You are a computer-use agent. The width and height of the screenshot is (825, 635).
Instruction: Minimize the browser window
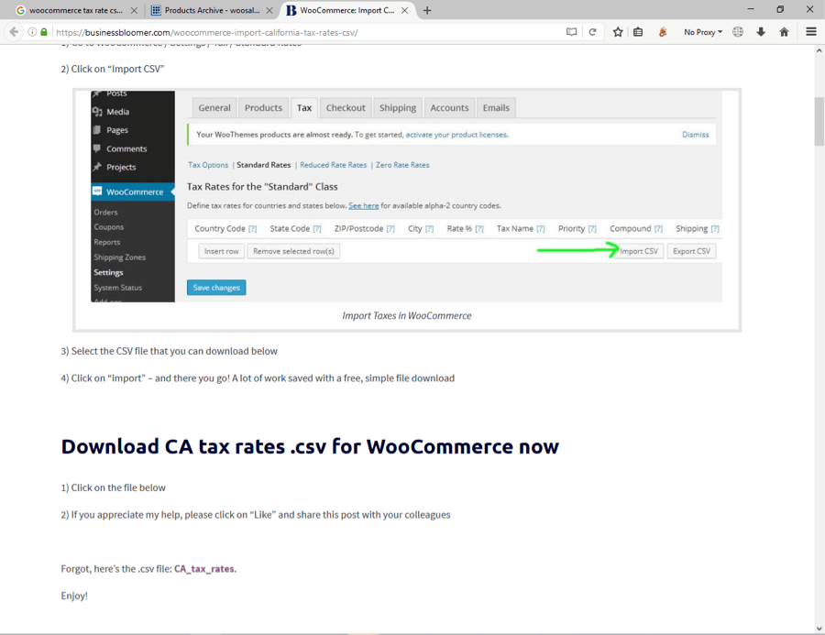[x=751, y=9]
